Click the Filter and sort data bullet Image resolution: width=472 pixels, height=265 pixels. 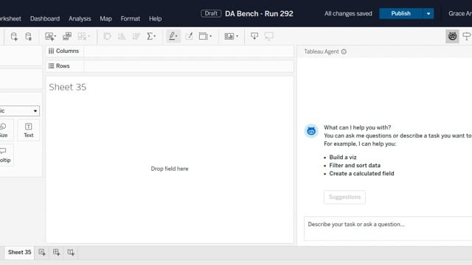pos(355,165)
